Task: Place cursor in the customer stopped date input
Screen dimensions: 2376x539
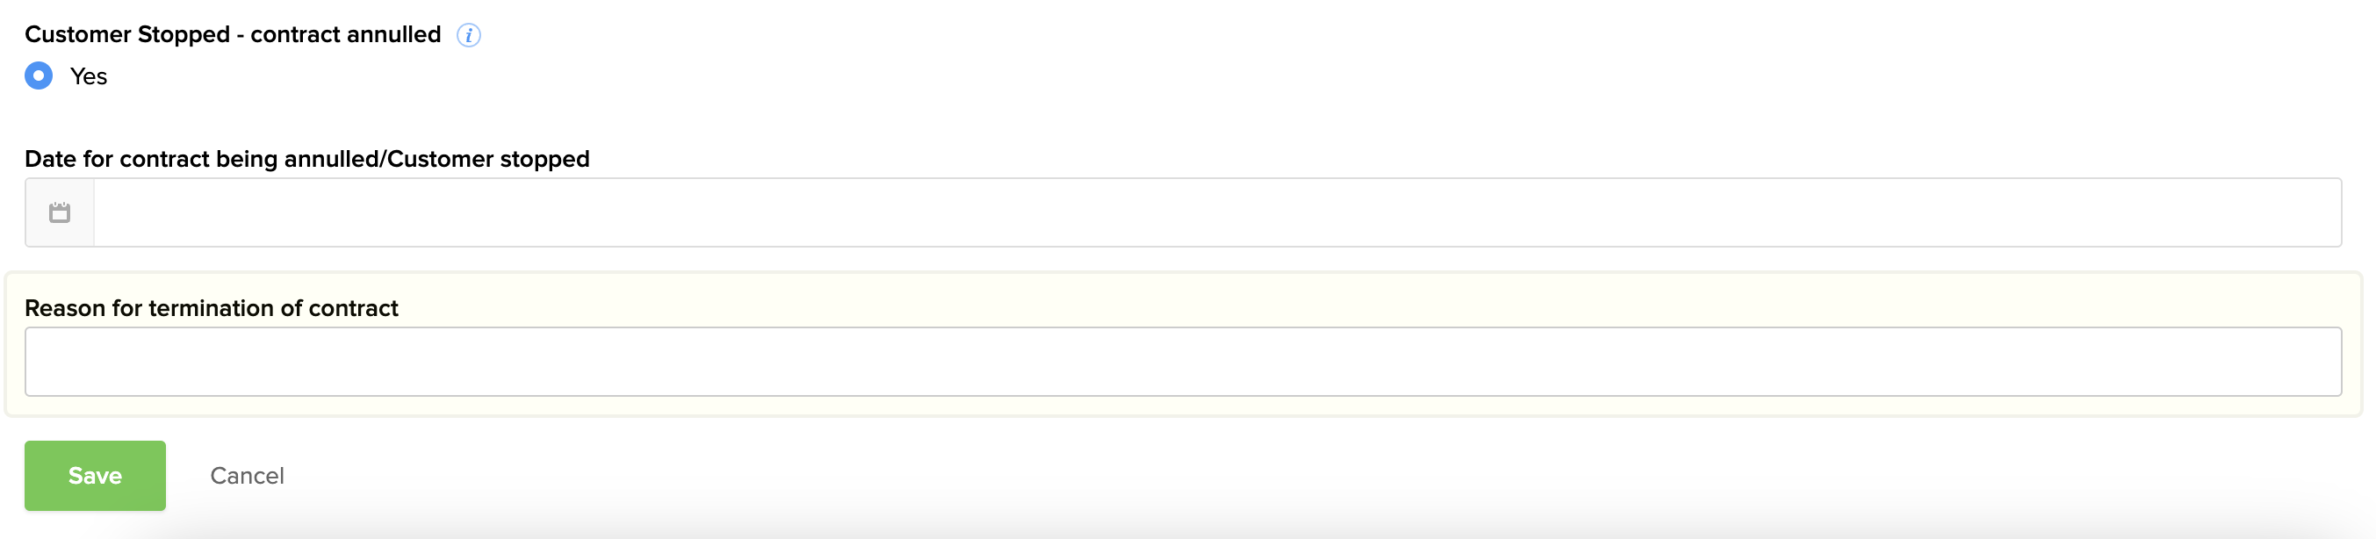Action: pyautogui.click(x=1216, y=212)
